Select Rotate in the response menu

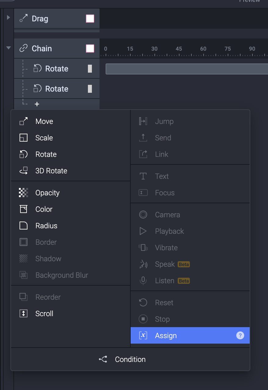click(46, 154)
